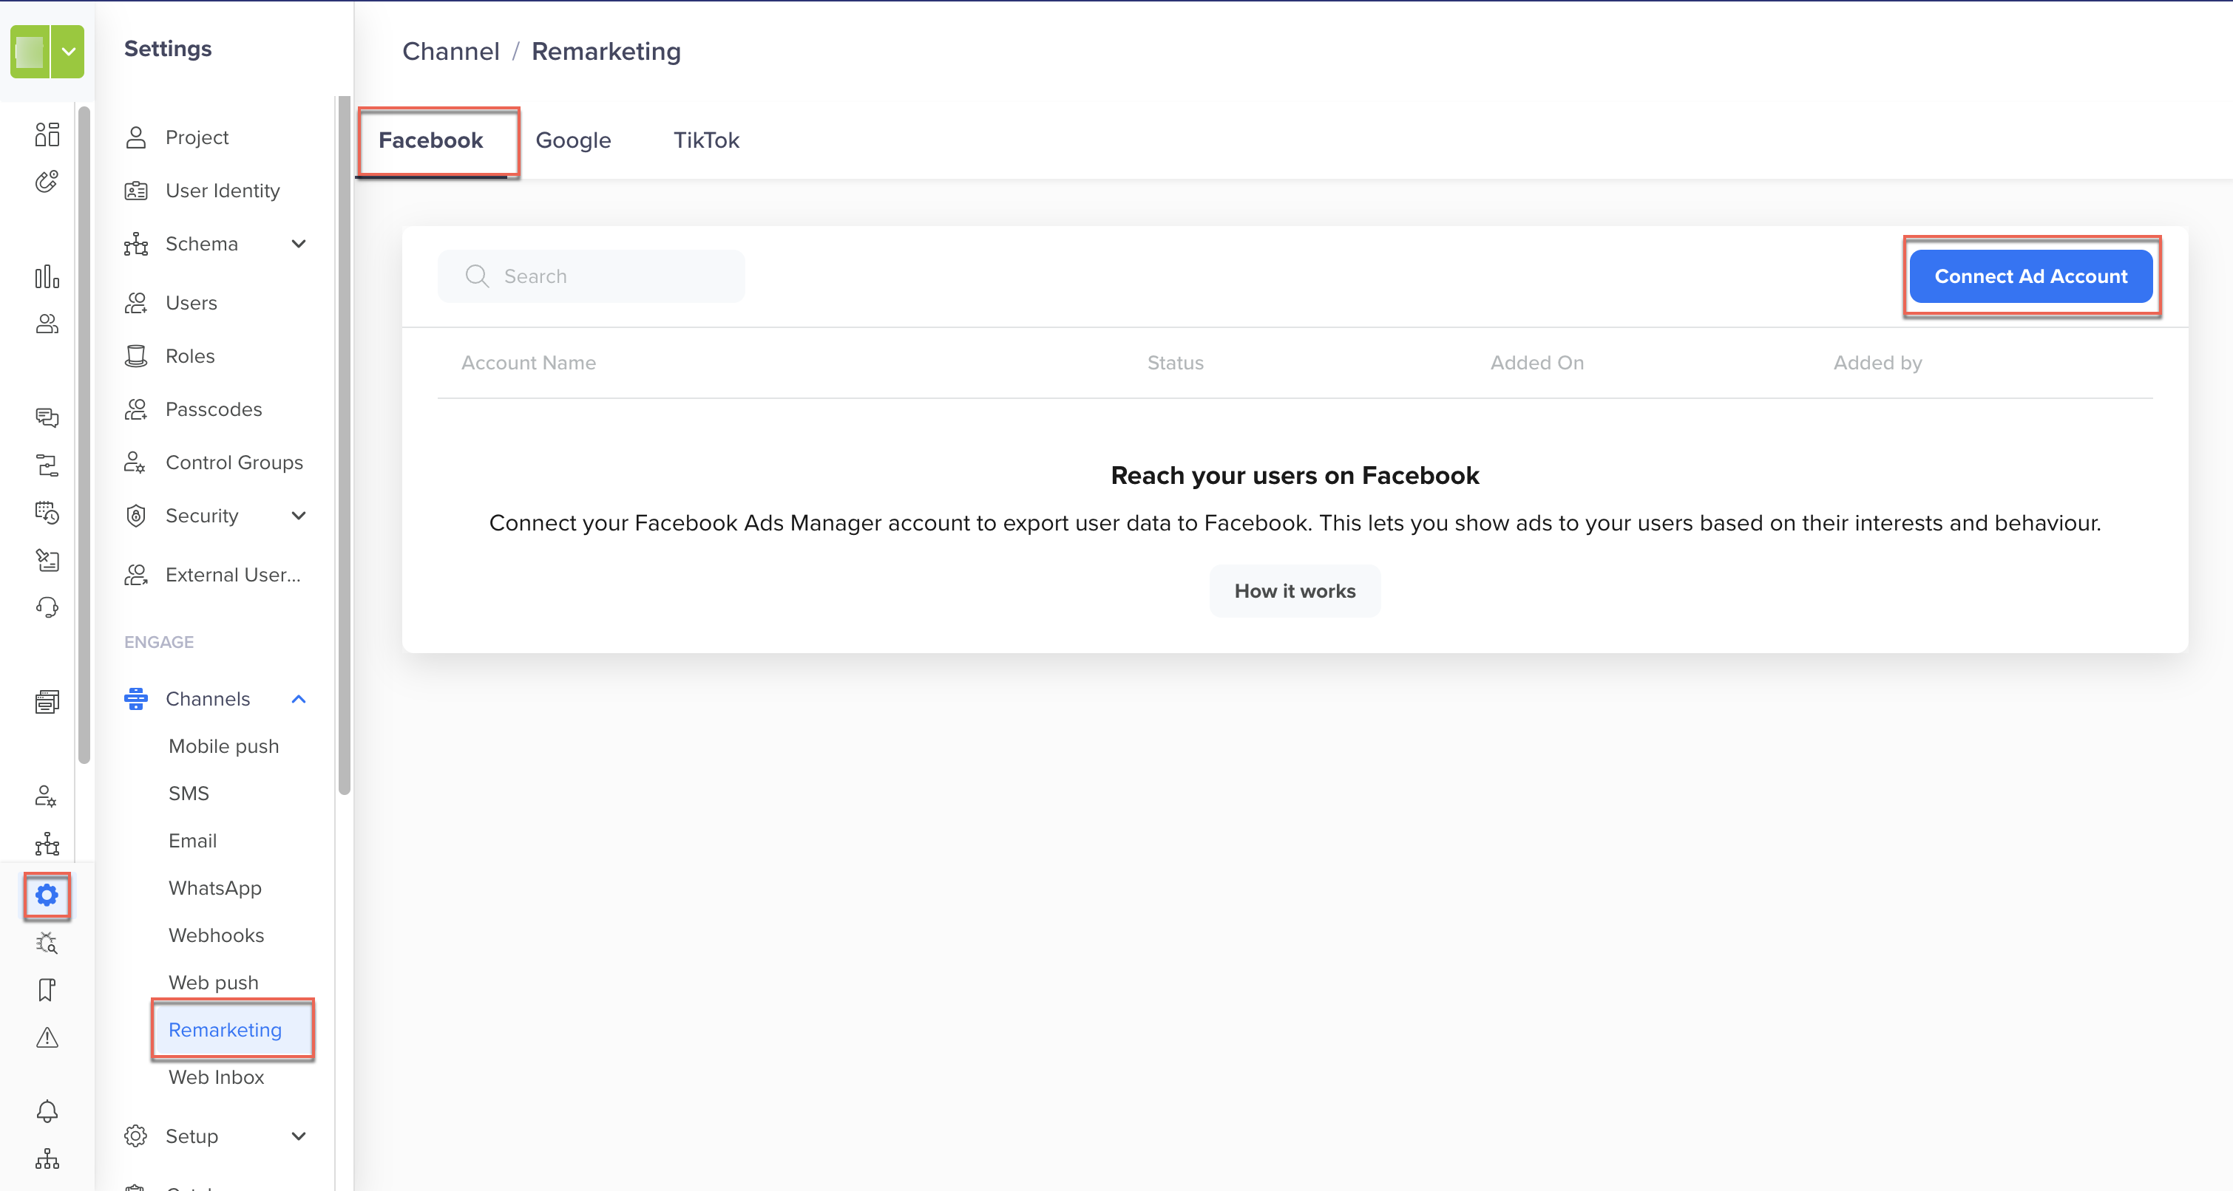Open the WhatsApp channel

(215, 889)
